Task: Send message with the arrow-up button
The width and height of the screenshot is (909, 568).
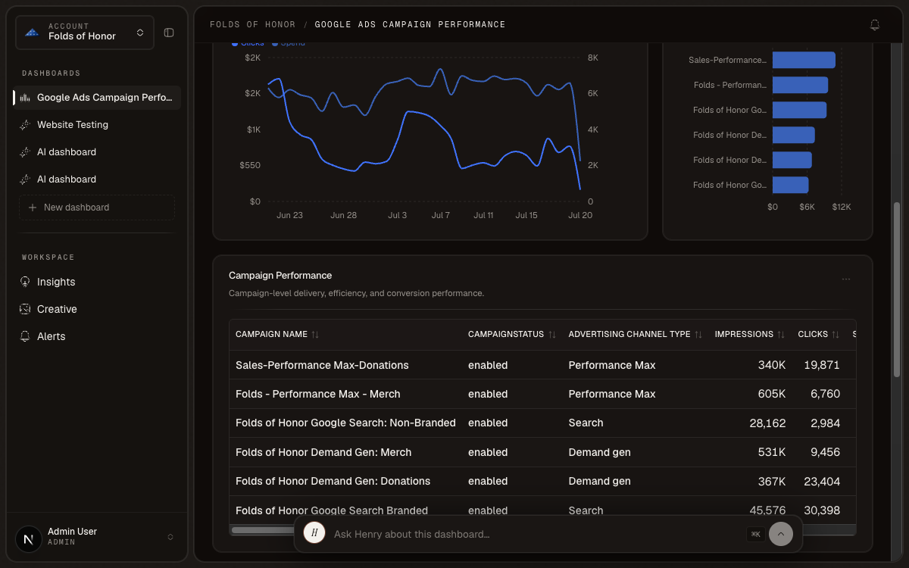Action: [x=781, y=534]
